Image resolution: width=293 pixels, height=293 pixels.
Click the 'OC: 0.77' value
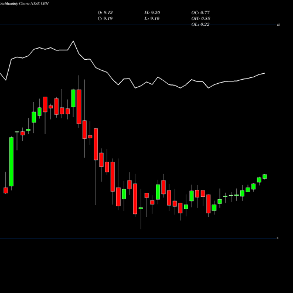[200, 13]
